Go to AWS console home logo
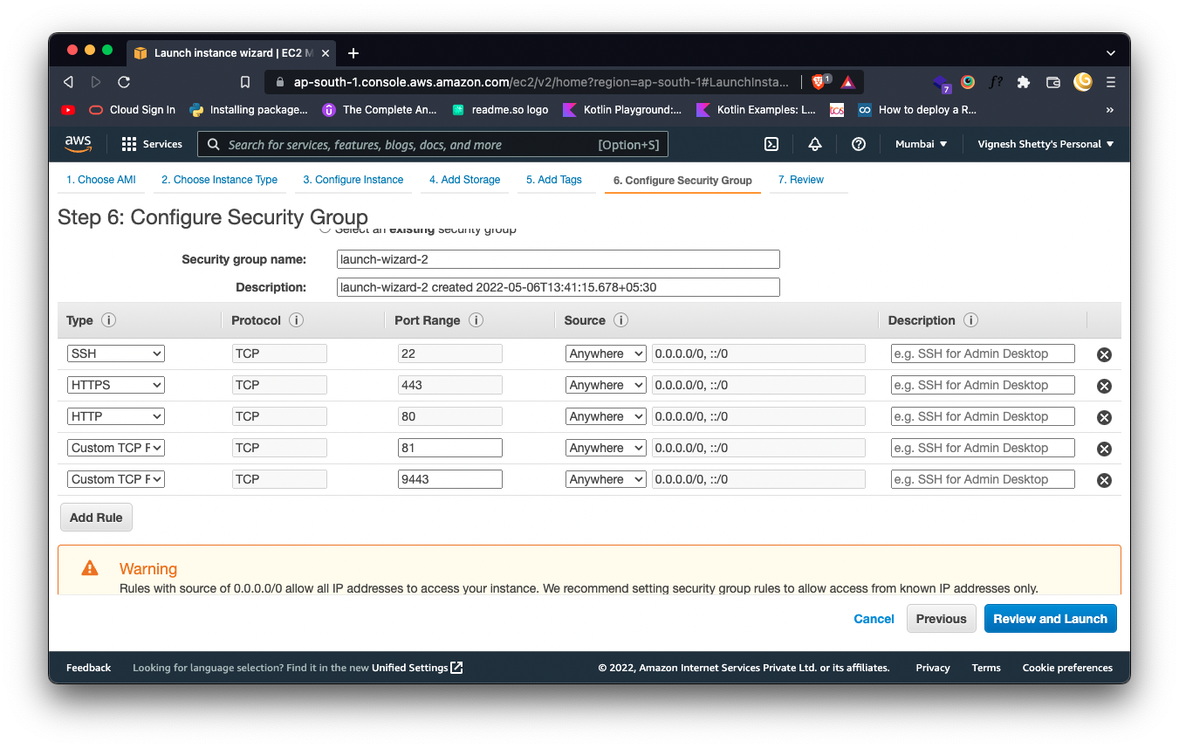The height and width of the screenshot is (748, 1179). 79,144
